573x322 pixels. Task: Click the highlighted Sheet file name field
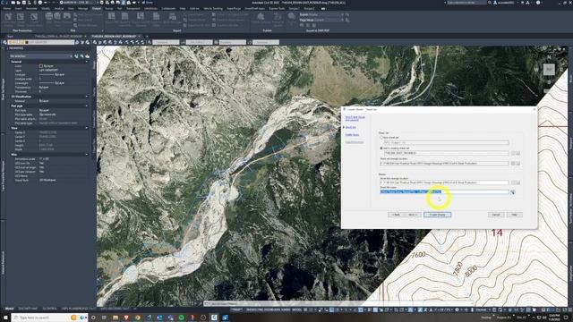click(444, 191)
